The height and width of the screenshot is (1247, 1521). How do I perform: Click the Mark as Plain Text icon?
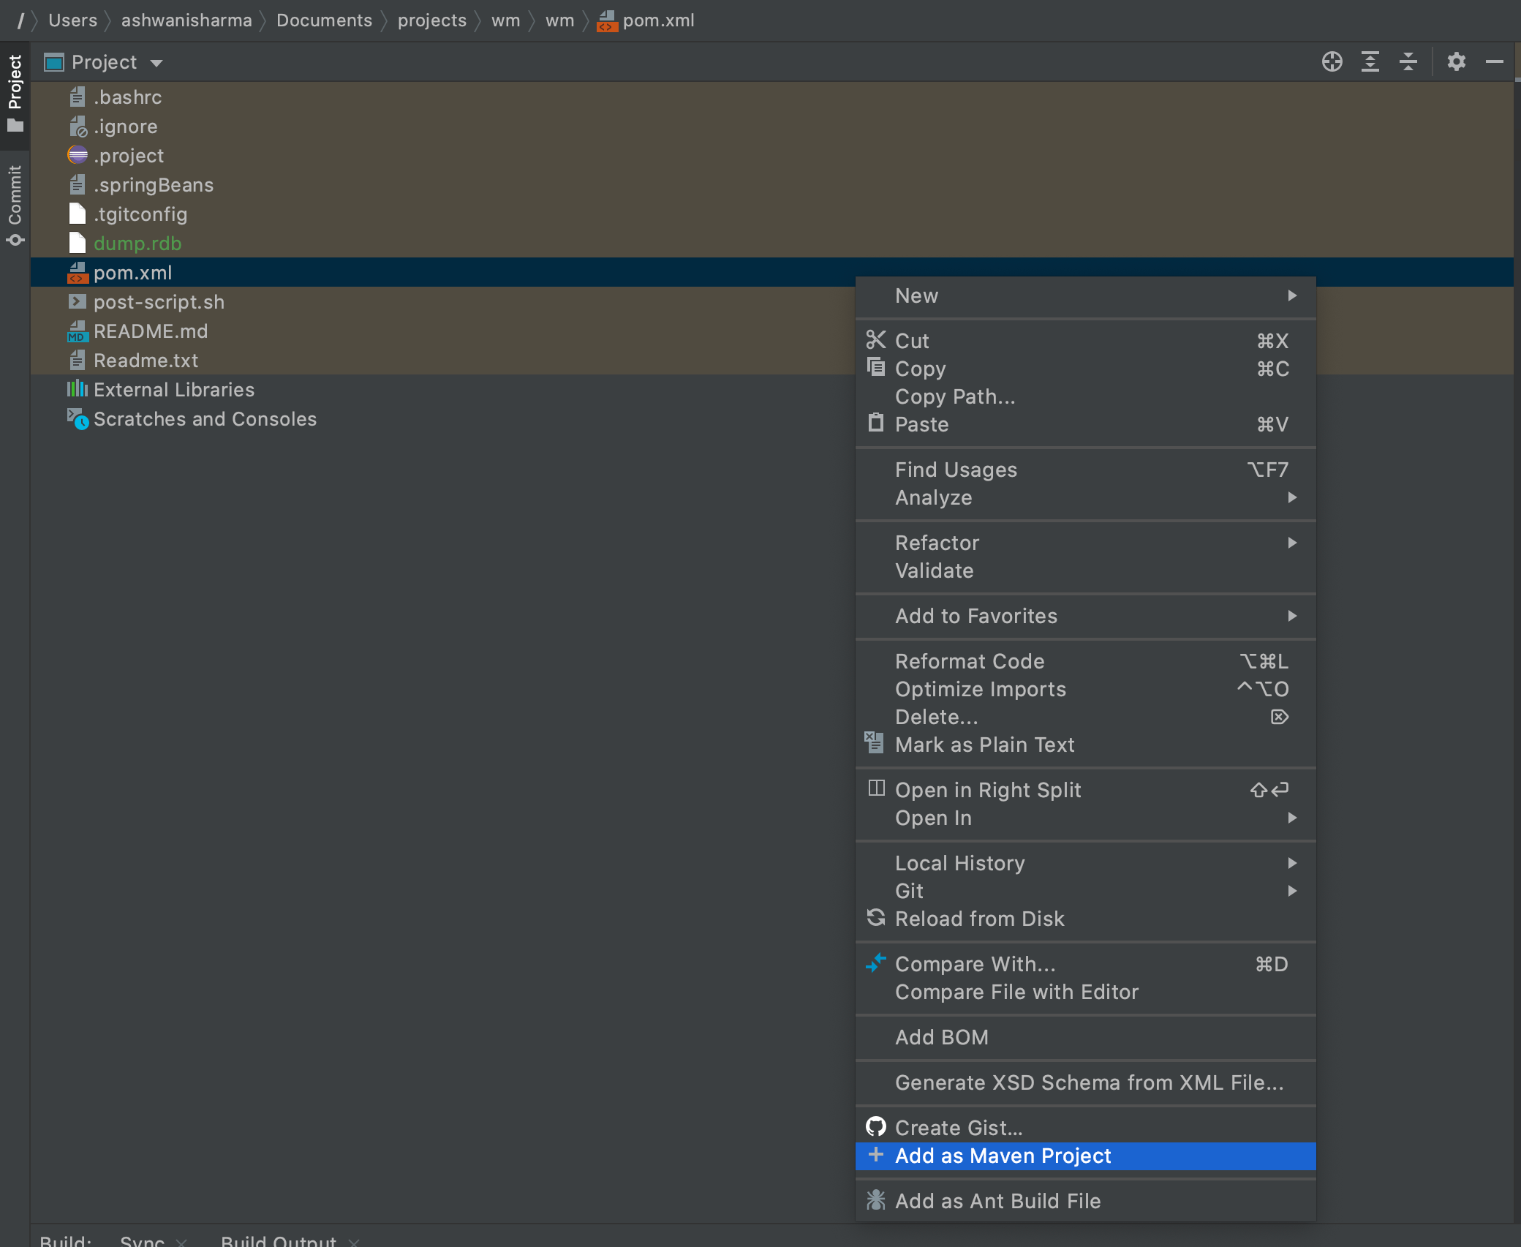point(875,742)
